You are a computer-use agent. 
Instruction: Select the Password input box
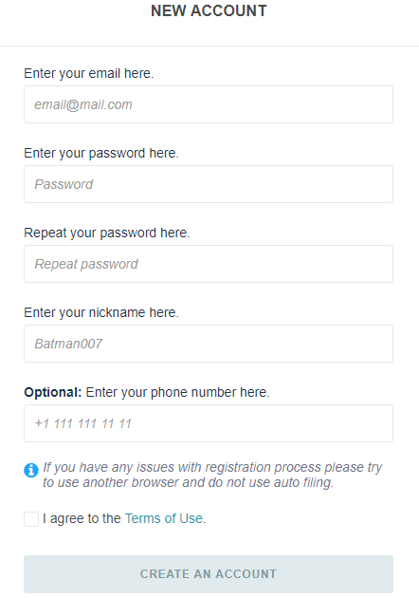pos(209,184)
